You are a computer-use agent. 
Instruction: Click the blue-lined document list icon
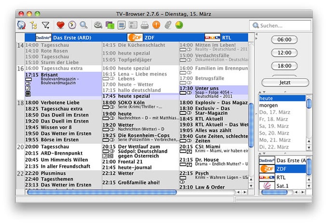point(122,25)
